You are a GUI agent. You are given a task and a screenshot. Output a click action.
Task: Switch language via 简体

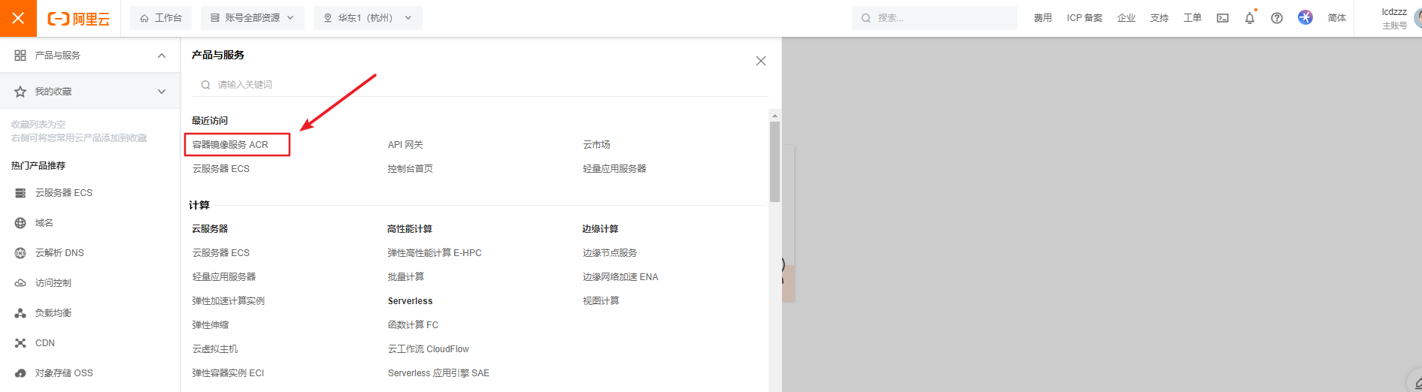point(1337,18)
